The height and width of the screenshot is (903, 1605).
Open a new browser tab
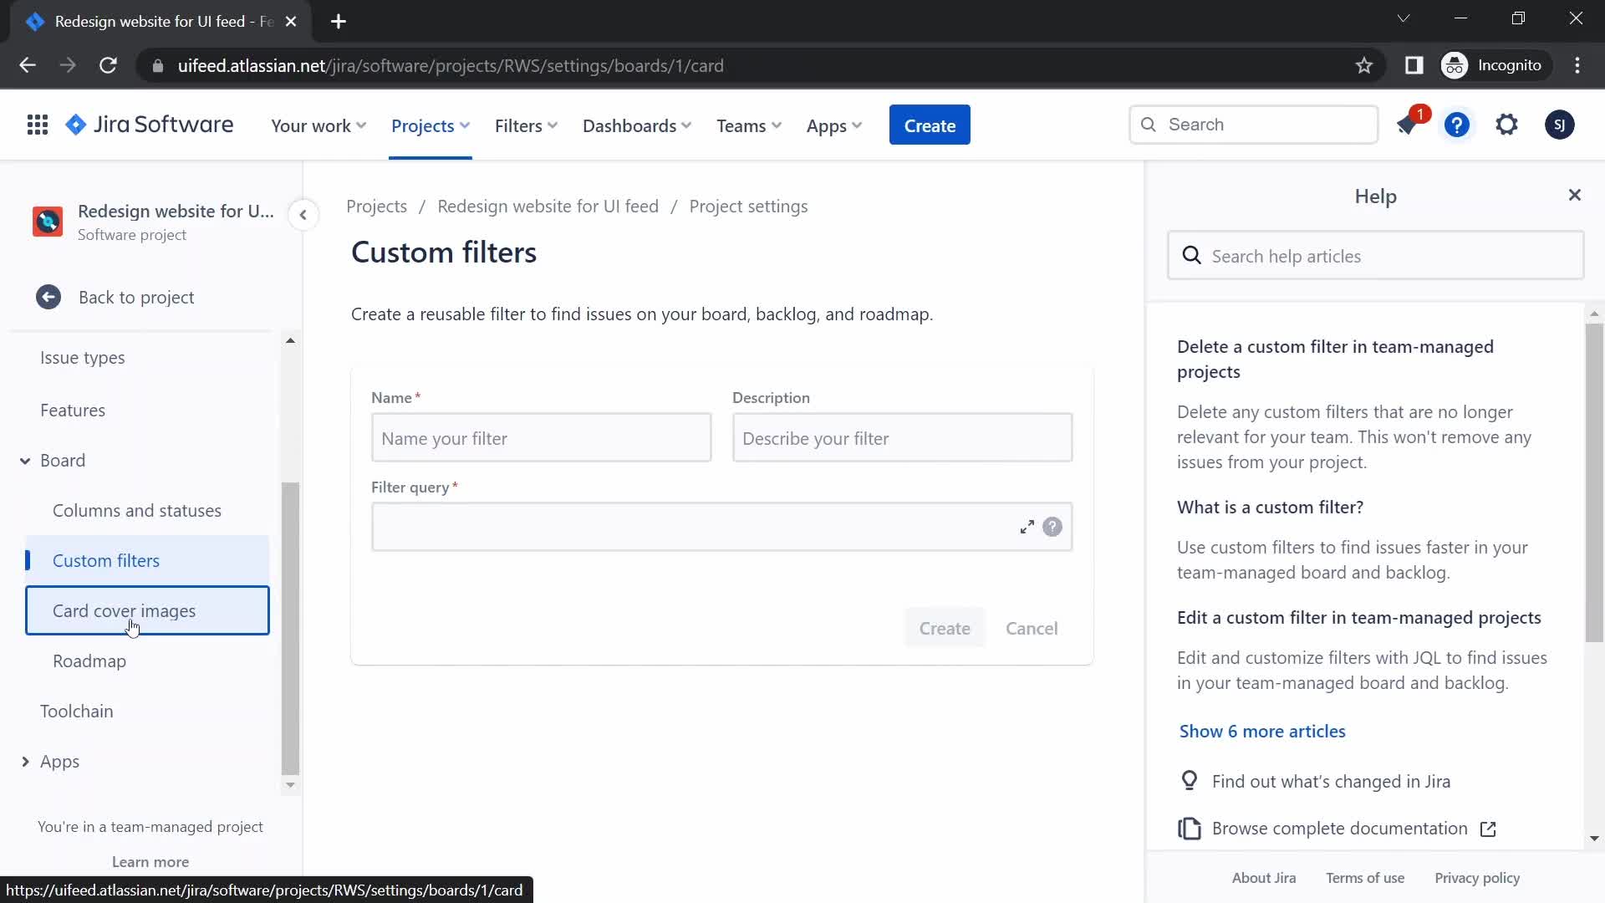339,22
